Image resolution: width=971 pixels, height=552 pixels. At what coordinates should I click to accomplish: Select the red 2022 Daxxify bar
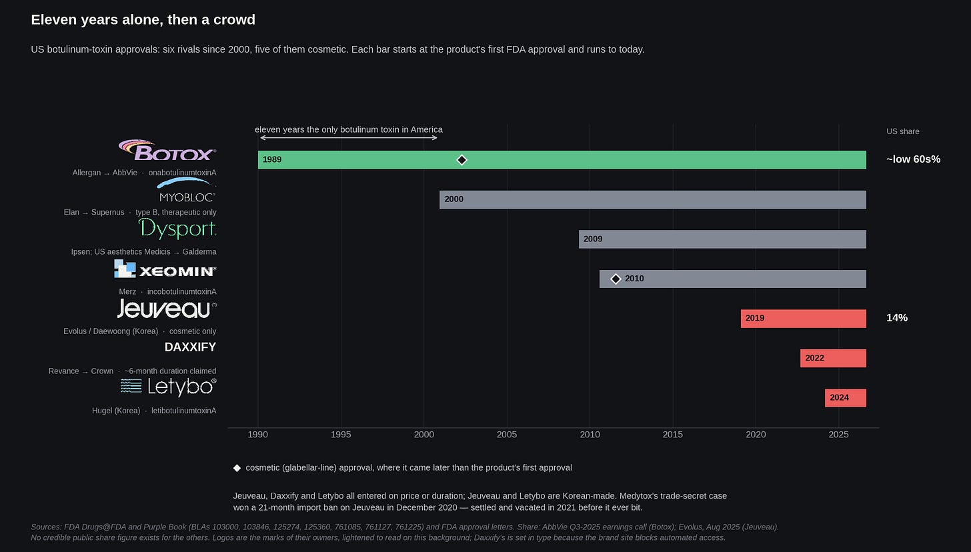(x=833, y=358)
